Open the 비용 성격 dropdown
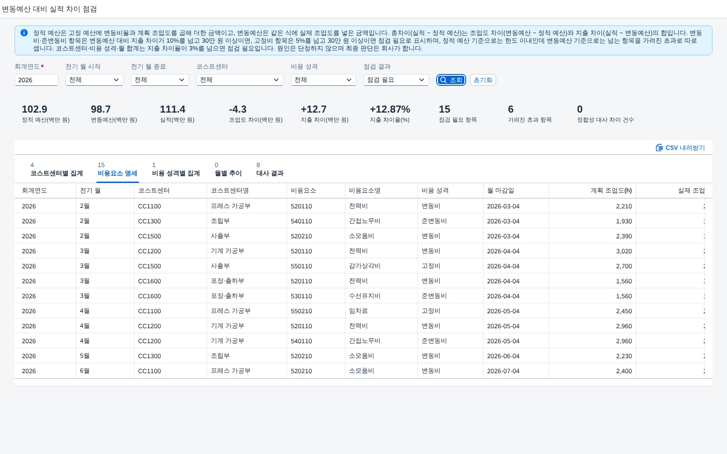 [x=324, y=80]
